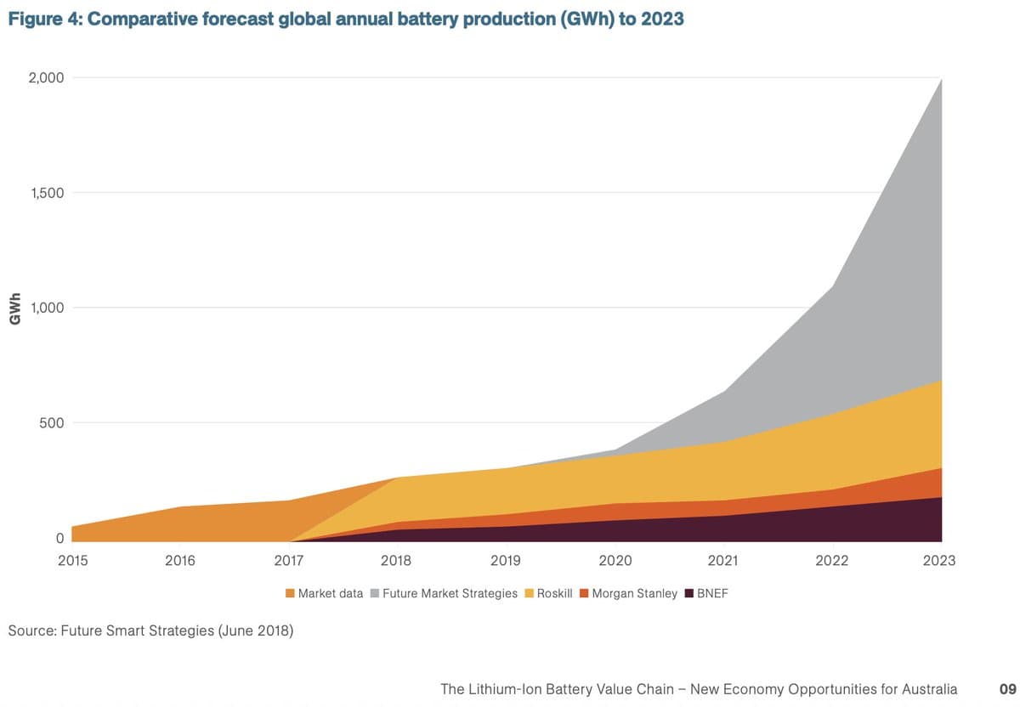Image resolution: width=1020 pixels, height=707 pixels.
Task: Click the Source: Future Smart Strategies text
Action: click(x=150, y=631)
